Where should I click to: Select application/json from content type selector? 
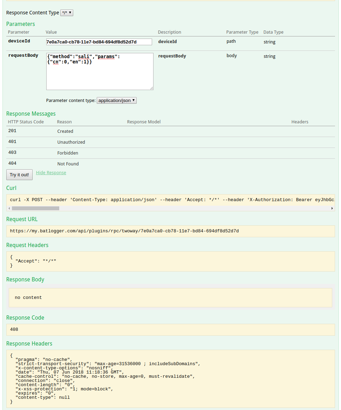click(x=116, y=100)
